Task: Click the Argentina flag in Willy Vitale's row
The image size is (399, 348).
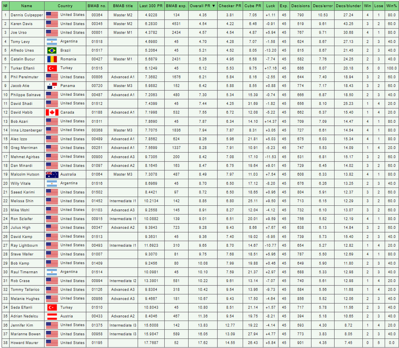Action: (x=52, y=183)
